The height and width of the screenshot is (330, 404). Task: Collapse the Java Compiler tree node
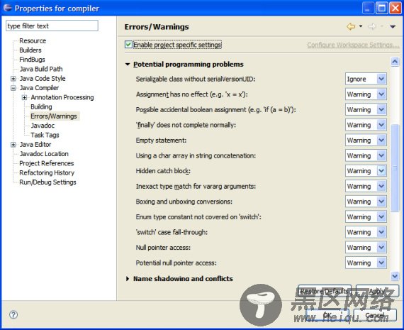click(x=13, y=88)
